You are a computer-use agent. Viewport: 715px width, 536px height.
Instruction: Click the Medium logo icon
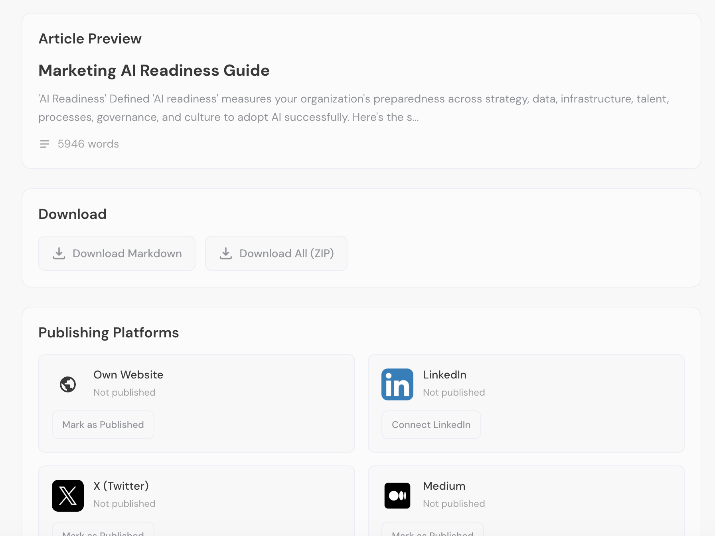click(x=397, y=496)
